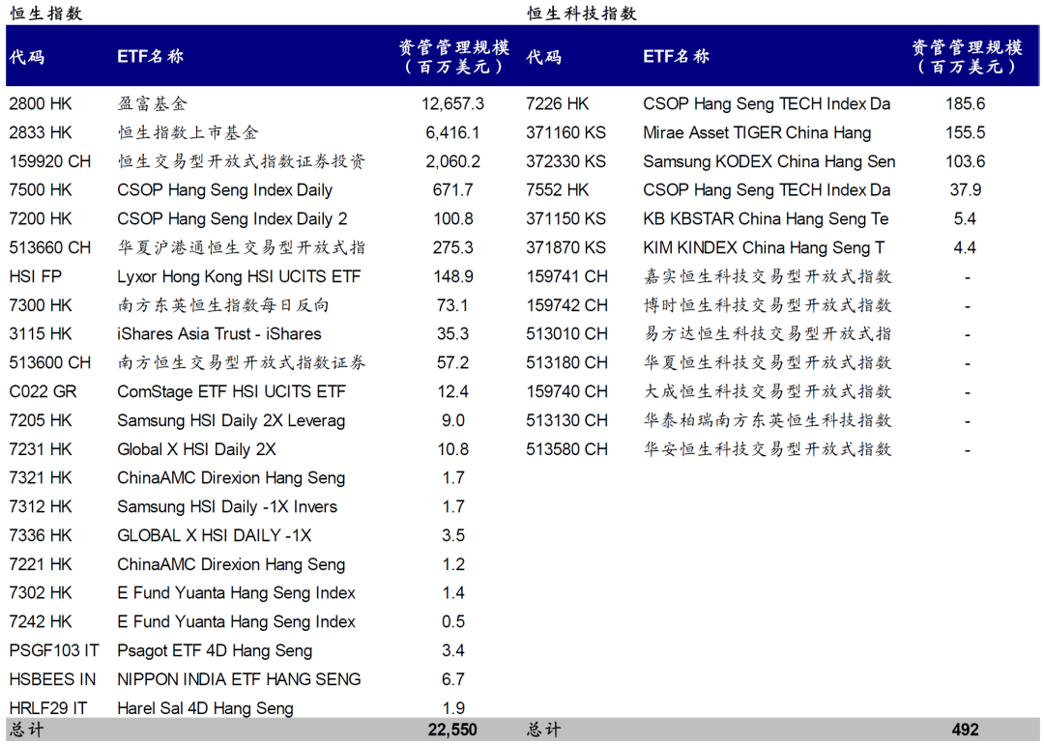Select the value 57.2
The width and height of the screenshot is (1044, 745).
point(452,363)
